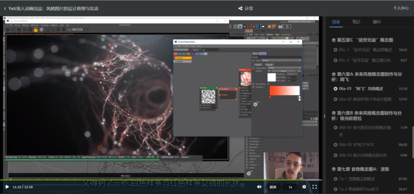Open the Sampling dropdown
Viewport: 414px width, 194px height.
tap(292, 74)
